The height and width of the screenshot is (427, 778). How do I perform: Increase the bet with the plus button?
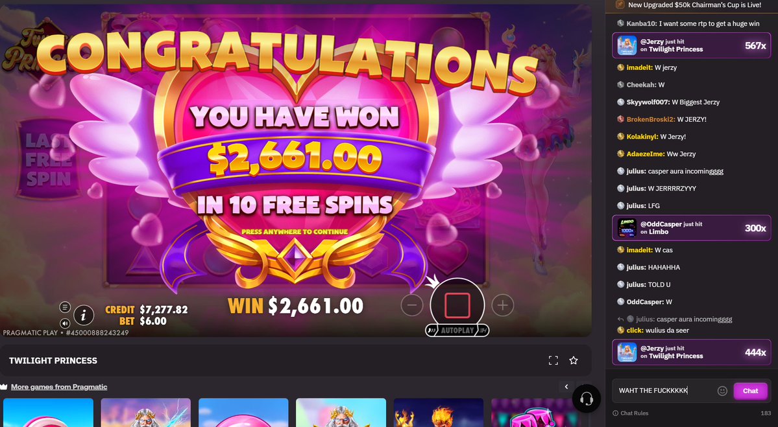pyautogui.click(x=503, y=305)
